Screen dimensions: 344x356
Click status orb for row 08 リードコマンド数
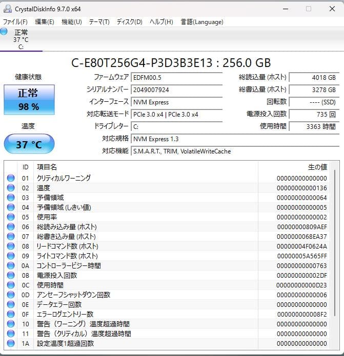(x=11, y=246)
